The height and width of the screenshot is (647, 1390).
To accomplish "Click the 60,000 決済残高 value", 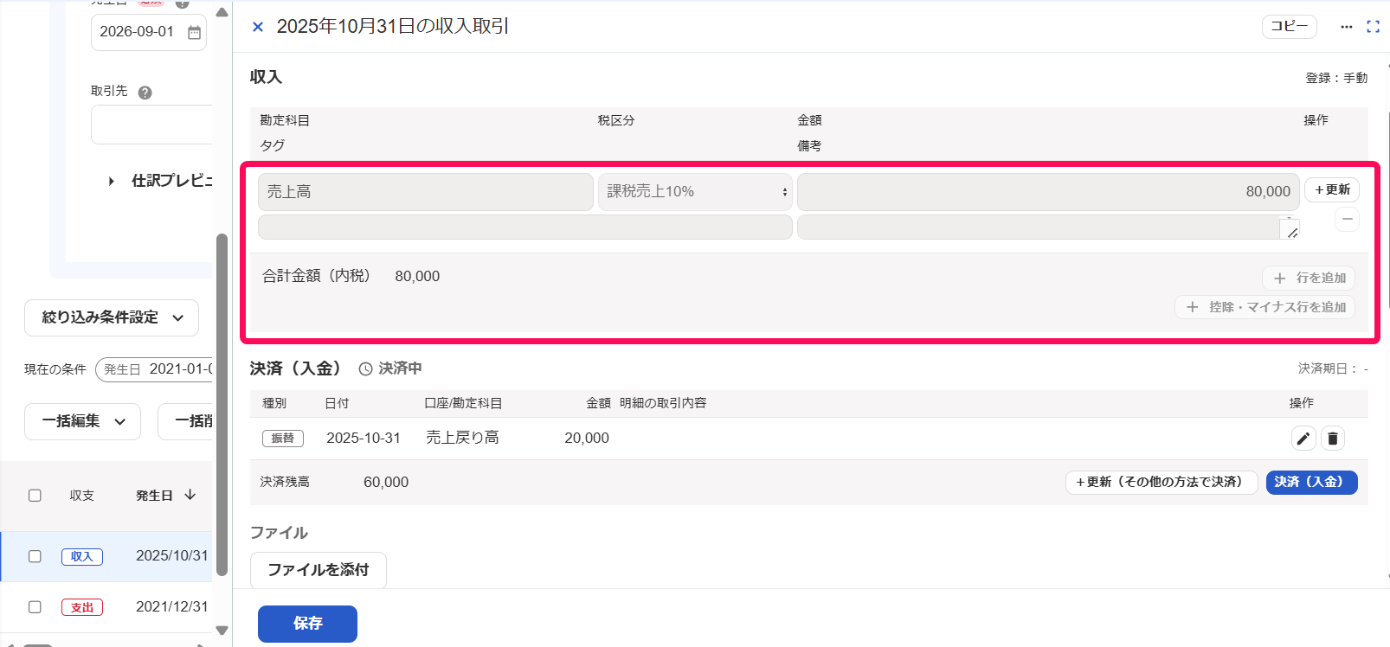I will pos(386,483).
